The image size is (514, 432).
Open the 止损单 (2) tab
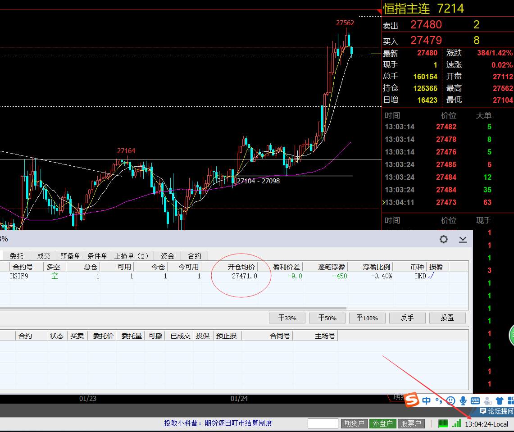tap(132, 256)
